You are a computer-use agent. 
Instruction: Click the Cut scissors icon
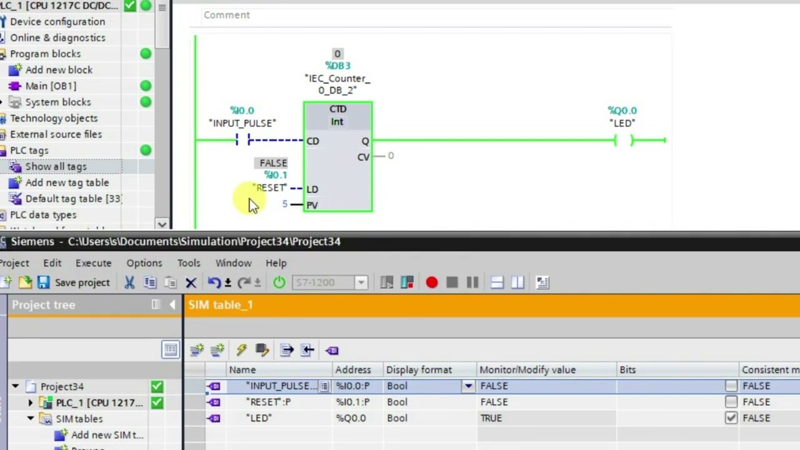(129, 282)
